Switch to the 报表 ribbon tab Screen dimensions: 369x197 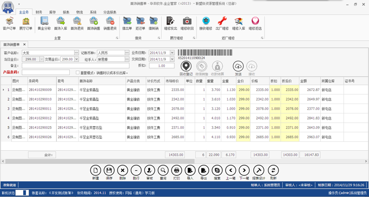coord(66,12)
